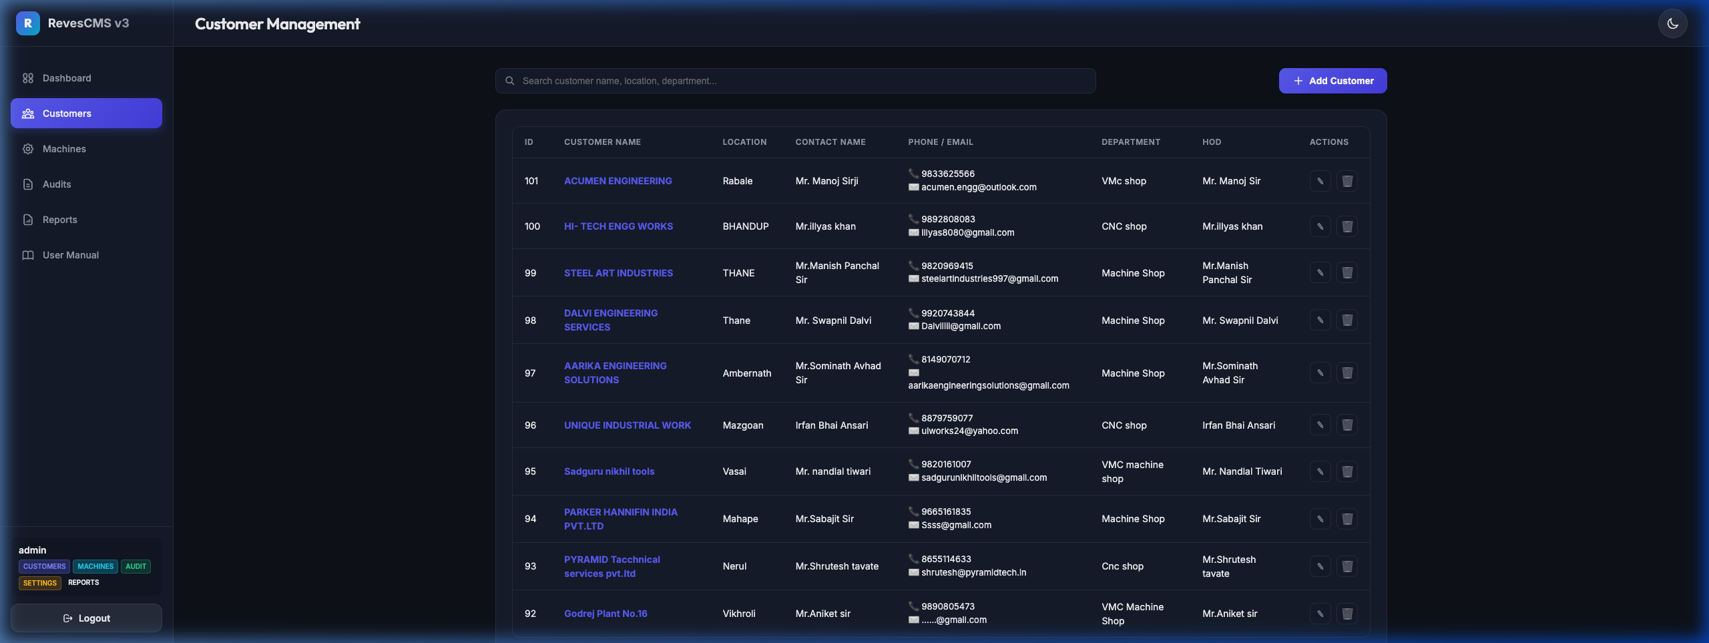Screen dimensions: 1709x643
Task: Click email uiworks24@yahoo.com
Action: point(969,431)
